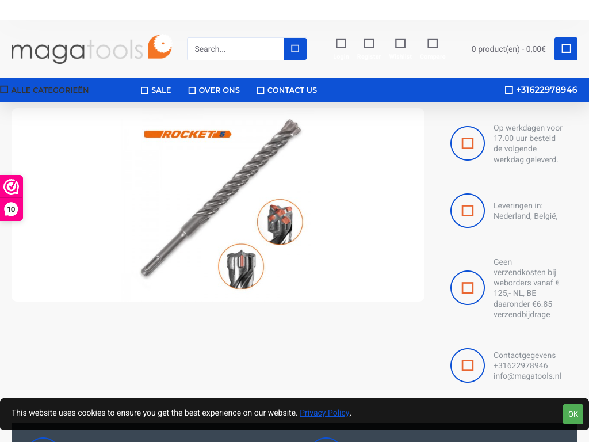Click the Rocket 5 drill bit product image

click(x=218, y=205)
